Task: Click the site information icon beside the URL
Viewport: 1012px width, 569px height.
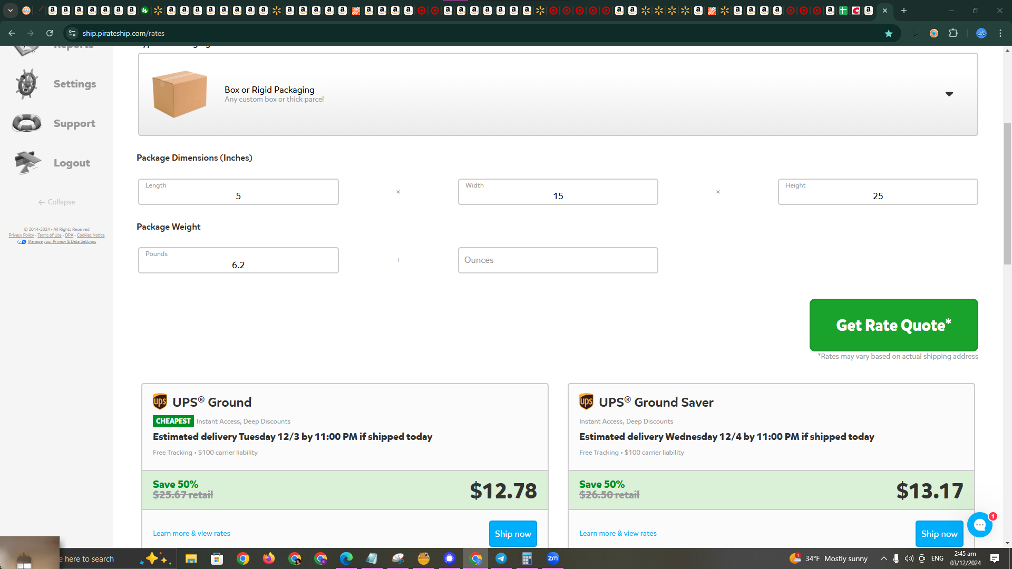Action: tap(72, 33)
